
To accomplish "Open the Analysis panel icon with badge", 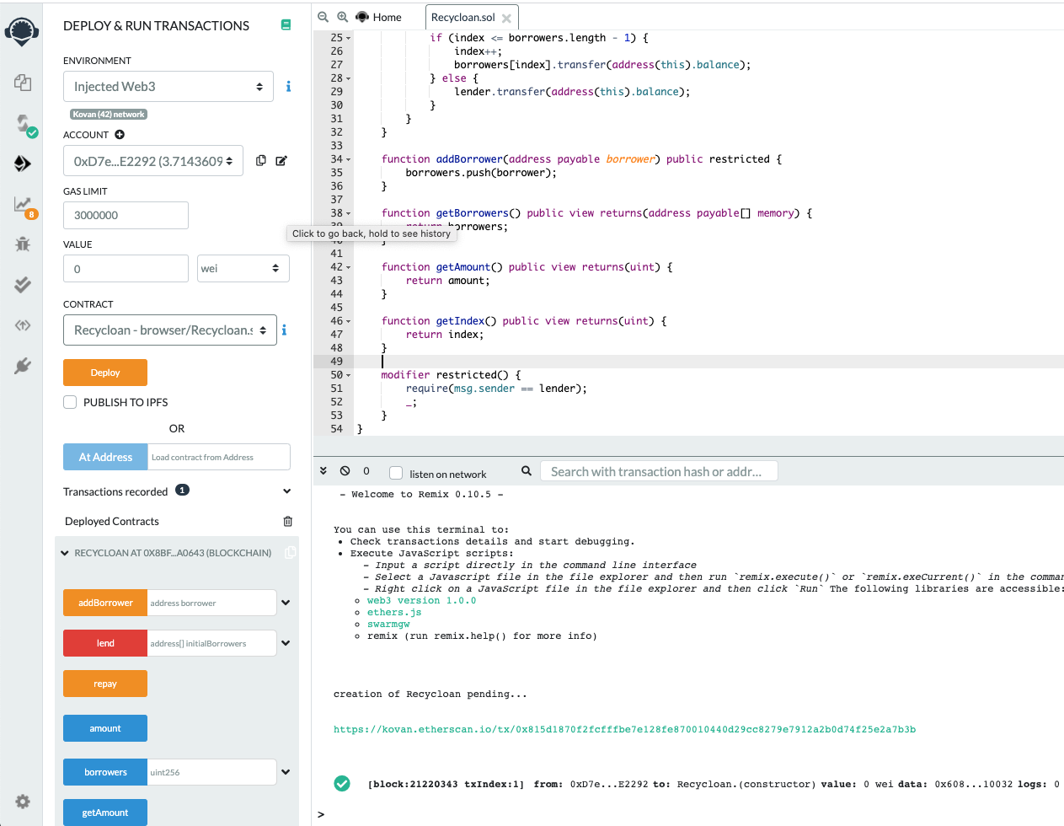I will coord(24,206).
